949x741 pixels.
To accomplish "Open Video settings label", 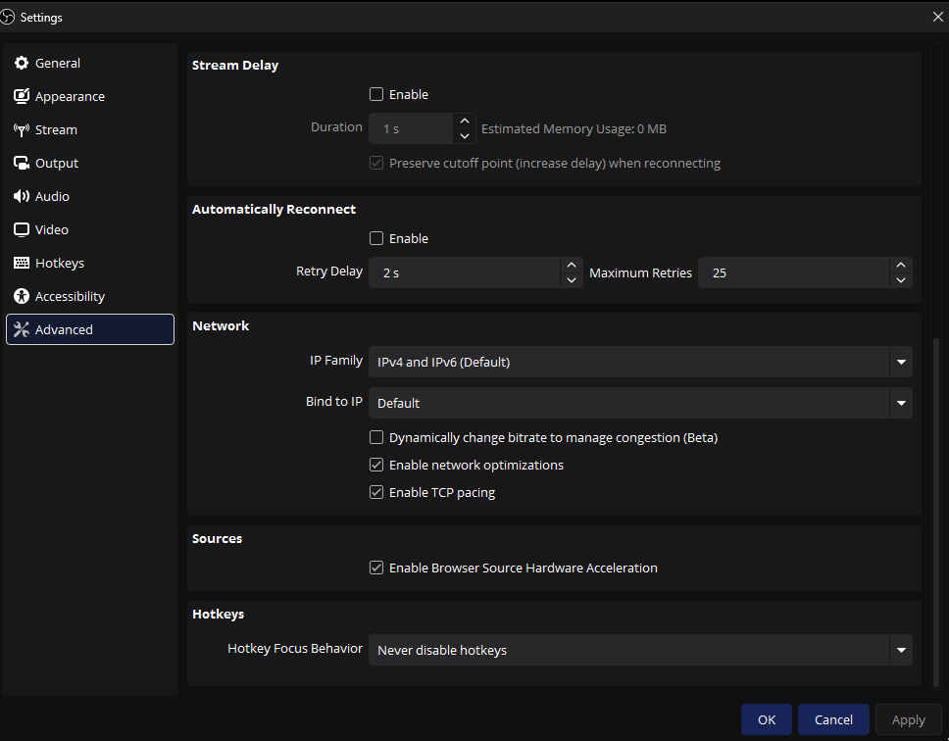I will coord(51,229).
